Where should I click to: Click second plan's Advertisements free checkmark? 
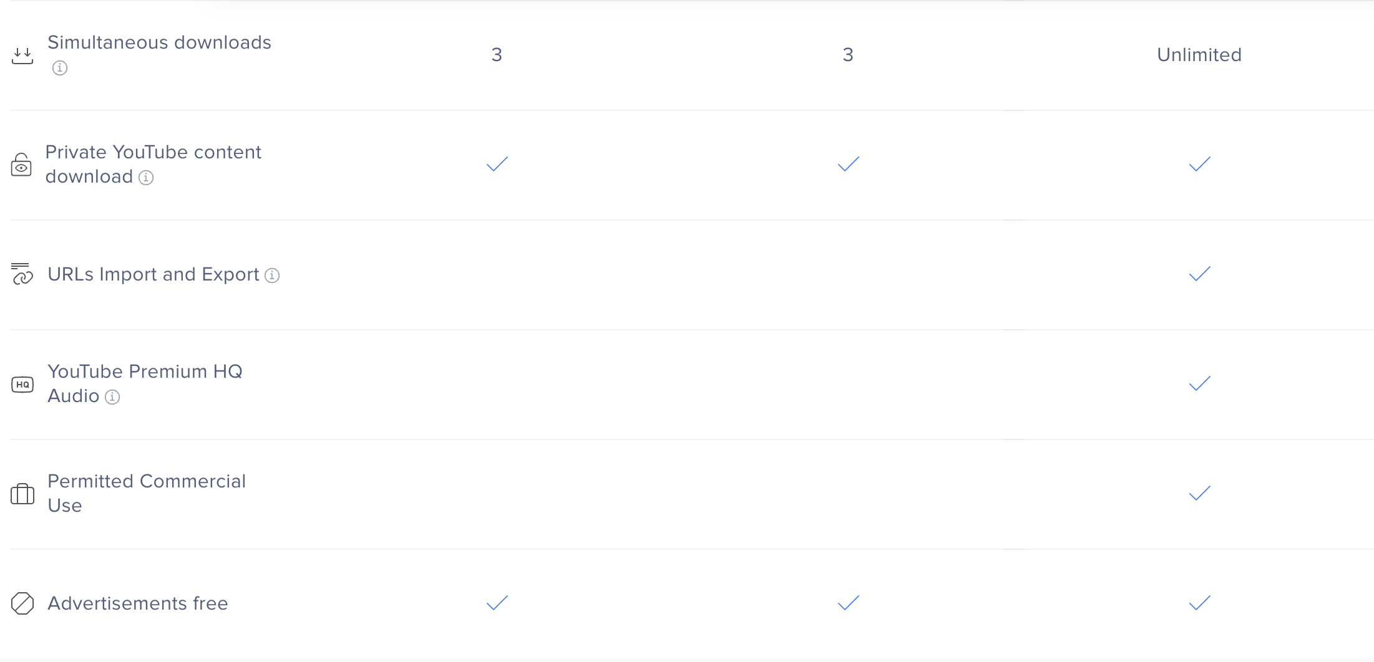(849, 603)
